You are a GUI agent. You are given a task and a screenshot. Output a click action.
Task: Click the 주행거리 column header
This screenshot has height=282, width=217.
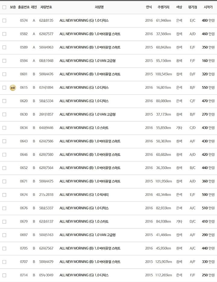pos(163,7)
